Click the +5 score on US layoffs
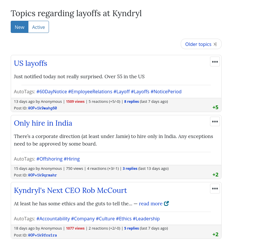272x242 pixels. click(x=215, y=107)
